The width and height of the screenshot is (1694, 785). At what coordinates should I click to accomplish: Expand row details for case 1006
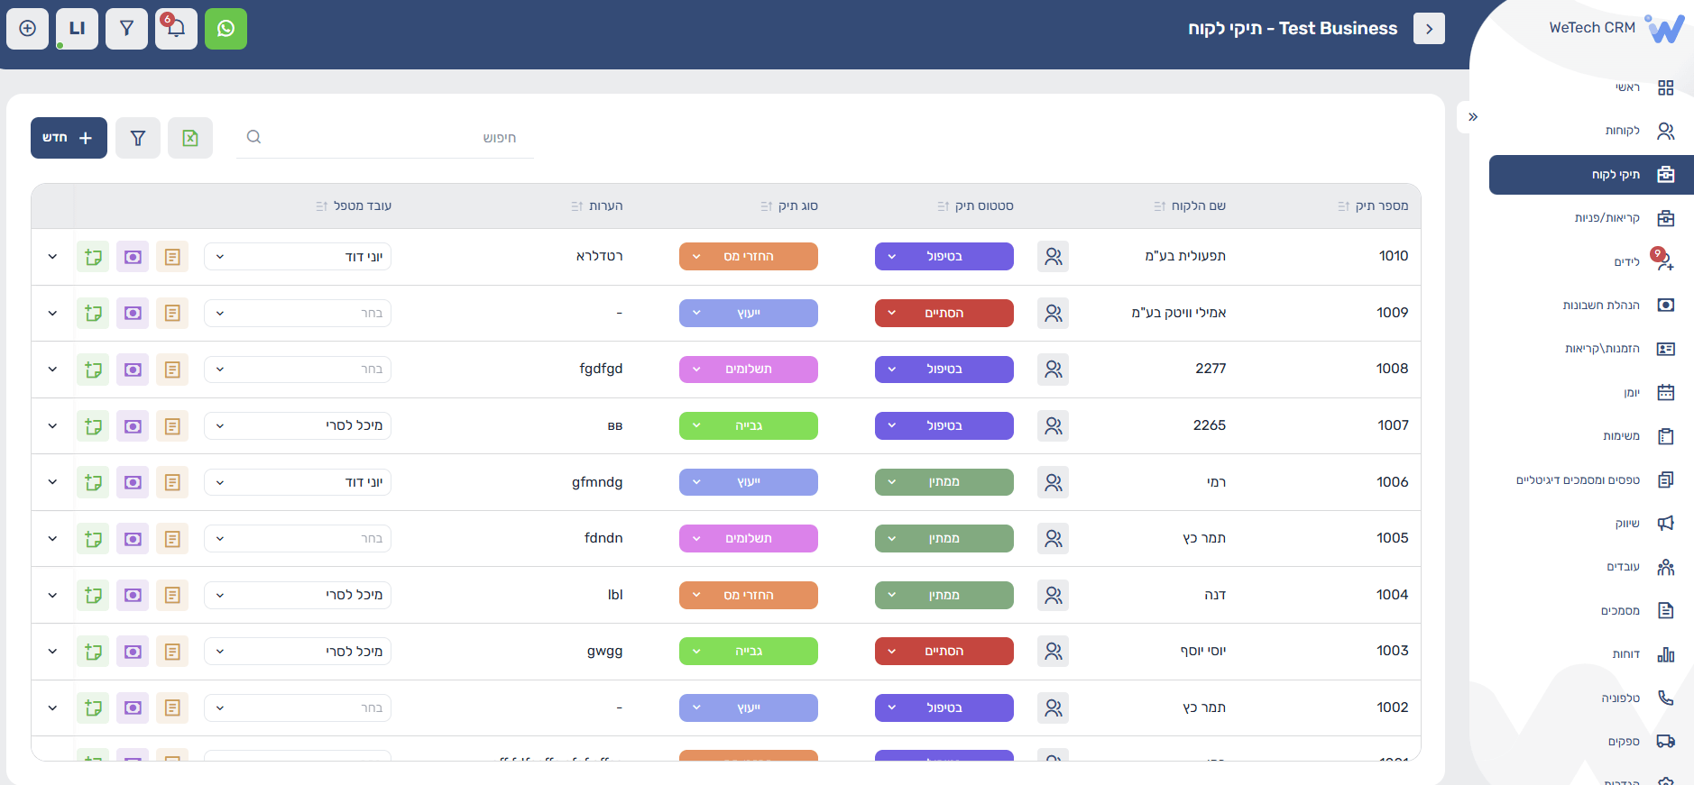[x=52, y=482]
